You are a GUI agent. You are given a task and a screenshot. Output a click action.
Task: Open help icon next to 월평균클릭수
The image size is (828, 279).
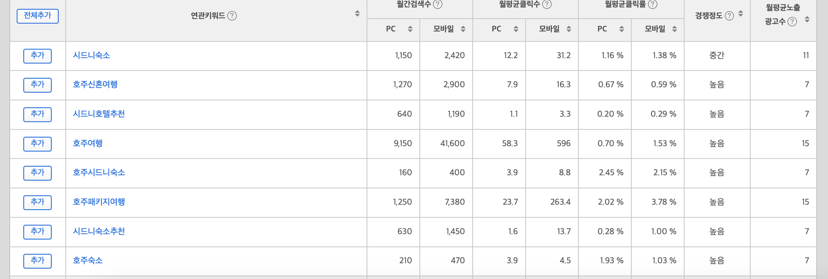coord(547,4)
